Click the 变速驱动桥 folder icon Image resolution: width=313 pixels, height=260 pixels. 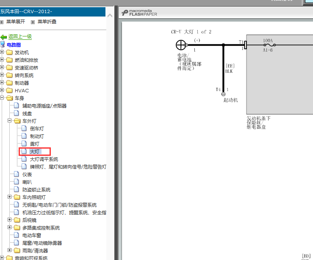tap(9, 67)
